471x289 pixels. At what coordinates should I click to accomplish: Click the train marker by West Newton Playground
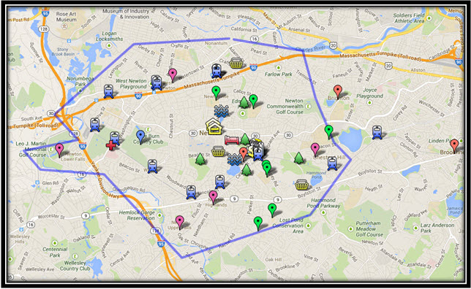(157, 82)
